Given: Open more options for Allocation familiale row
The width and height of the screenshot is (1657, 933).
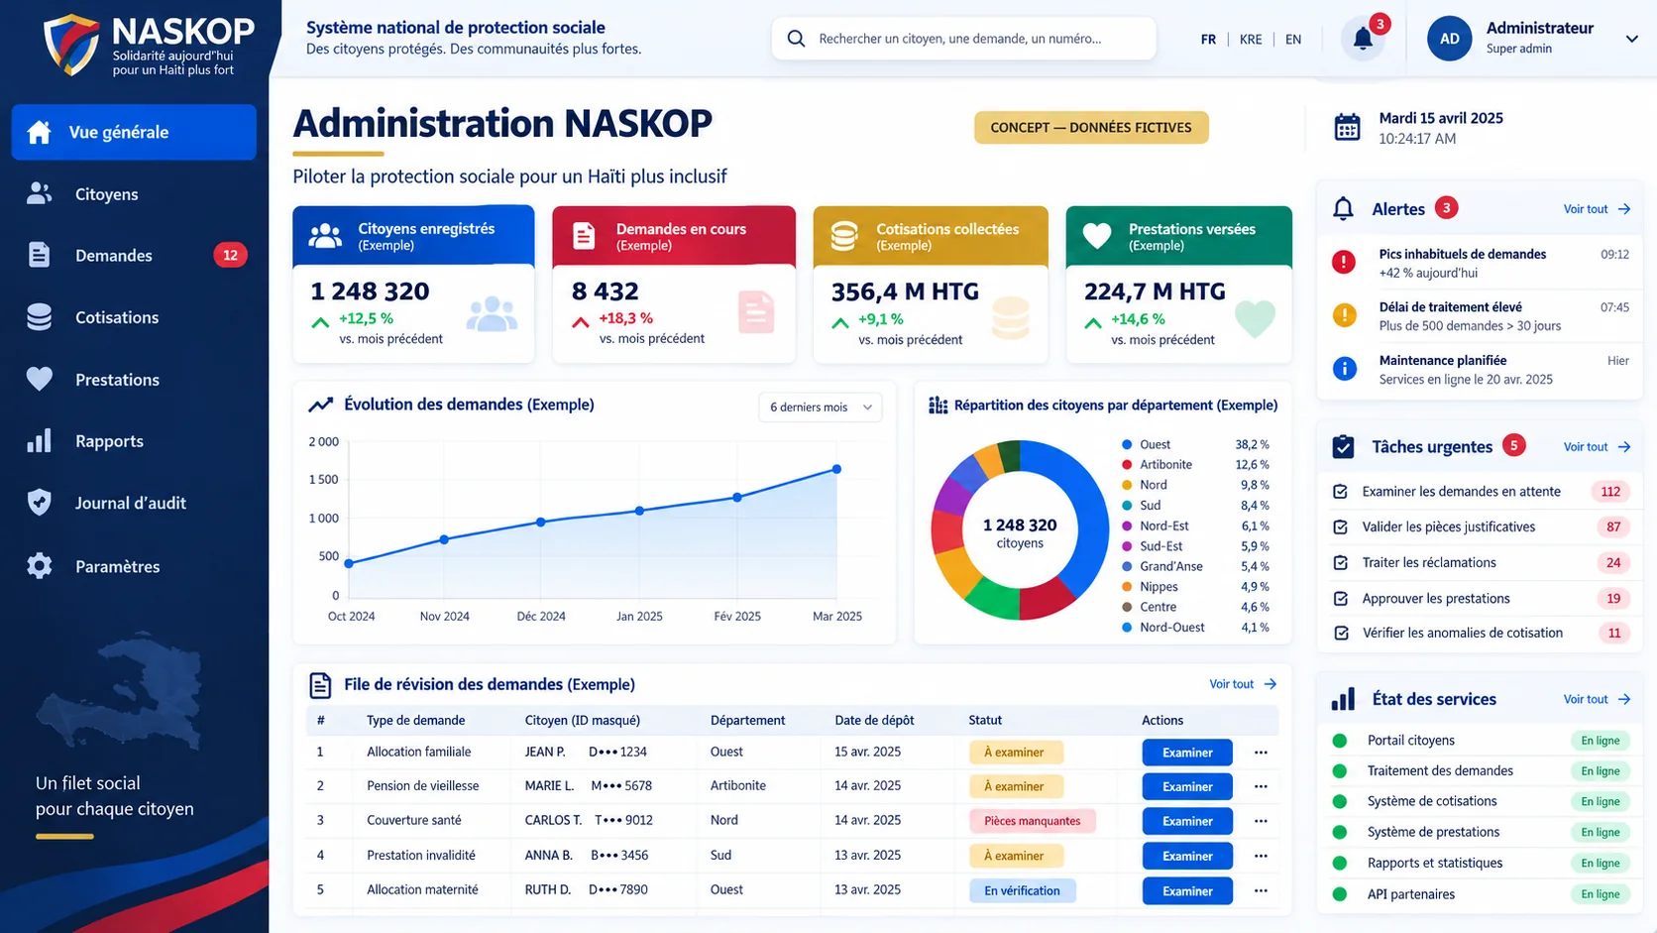Looking at the screenshot, I should (1261, 753).
